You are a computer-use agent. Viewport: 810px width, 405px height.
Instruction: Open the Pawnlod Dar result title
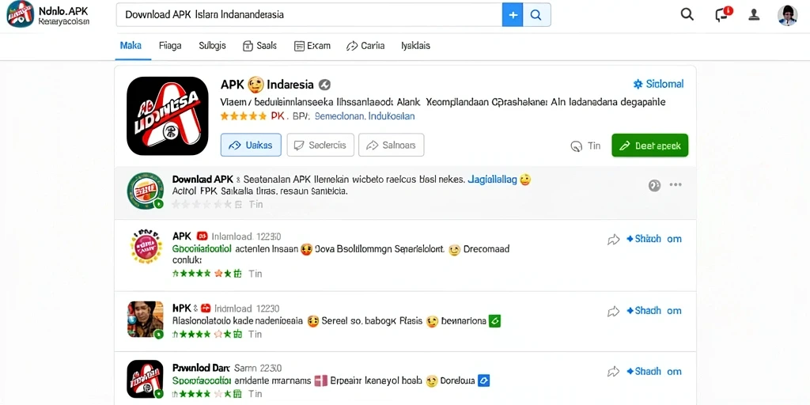tap(200, 369)
